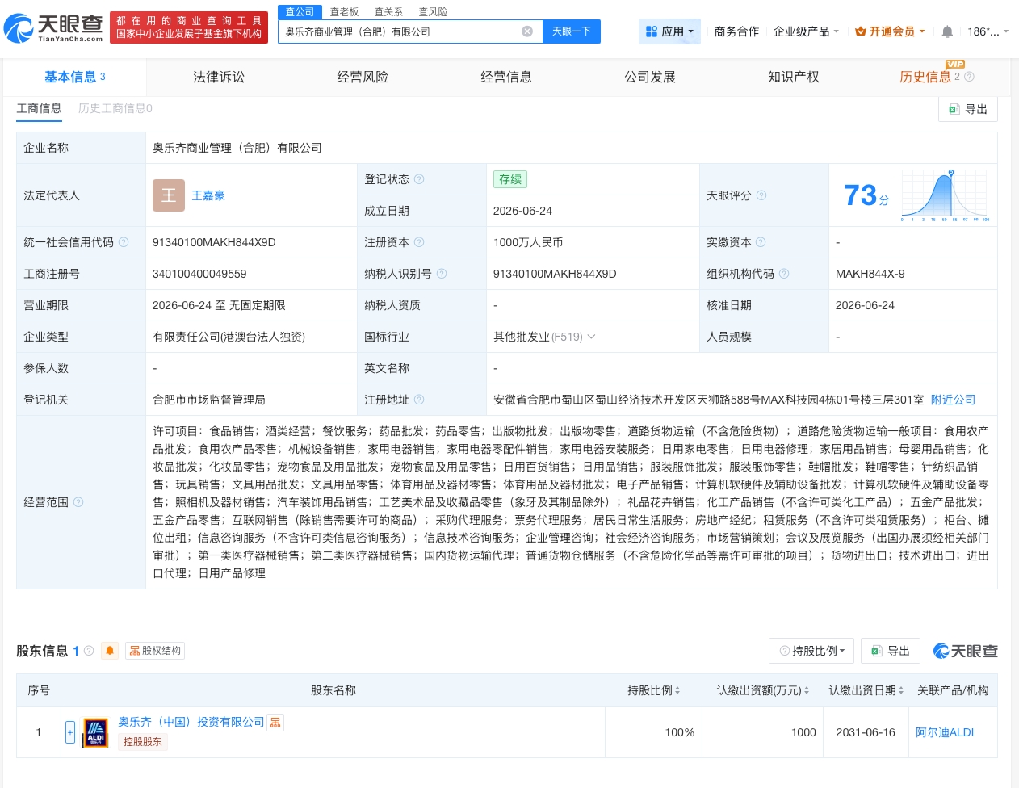Click the orange alert bell in 股东信息
Viewport: 1019px width, 788px height.
pos(110,651)
